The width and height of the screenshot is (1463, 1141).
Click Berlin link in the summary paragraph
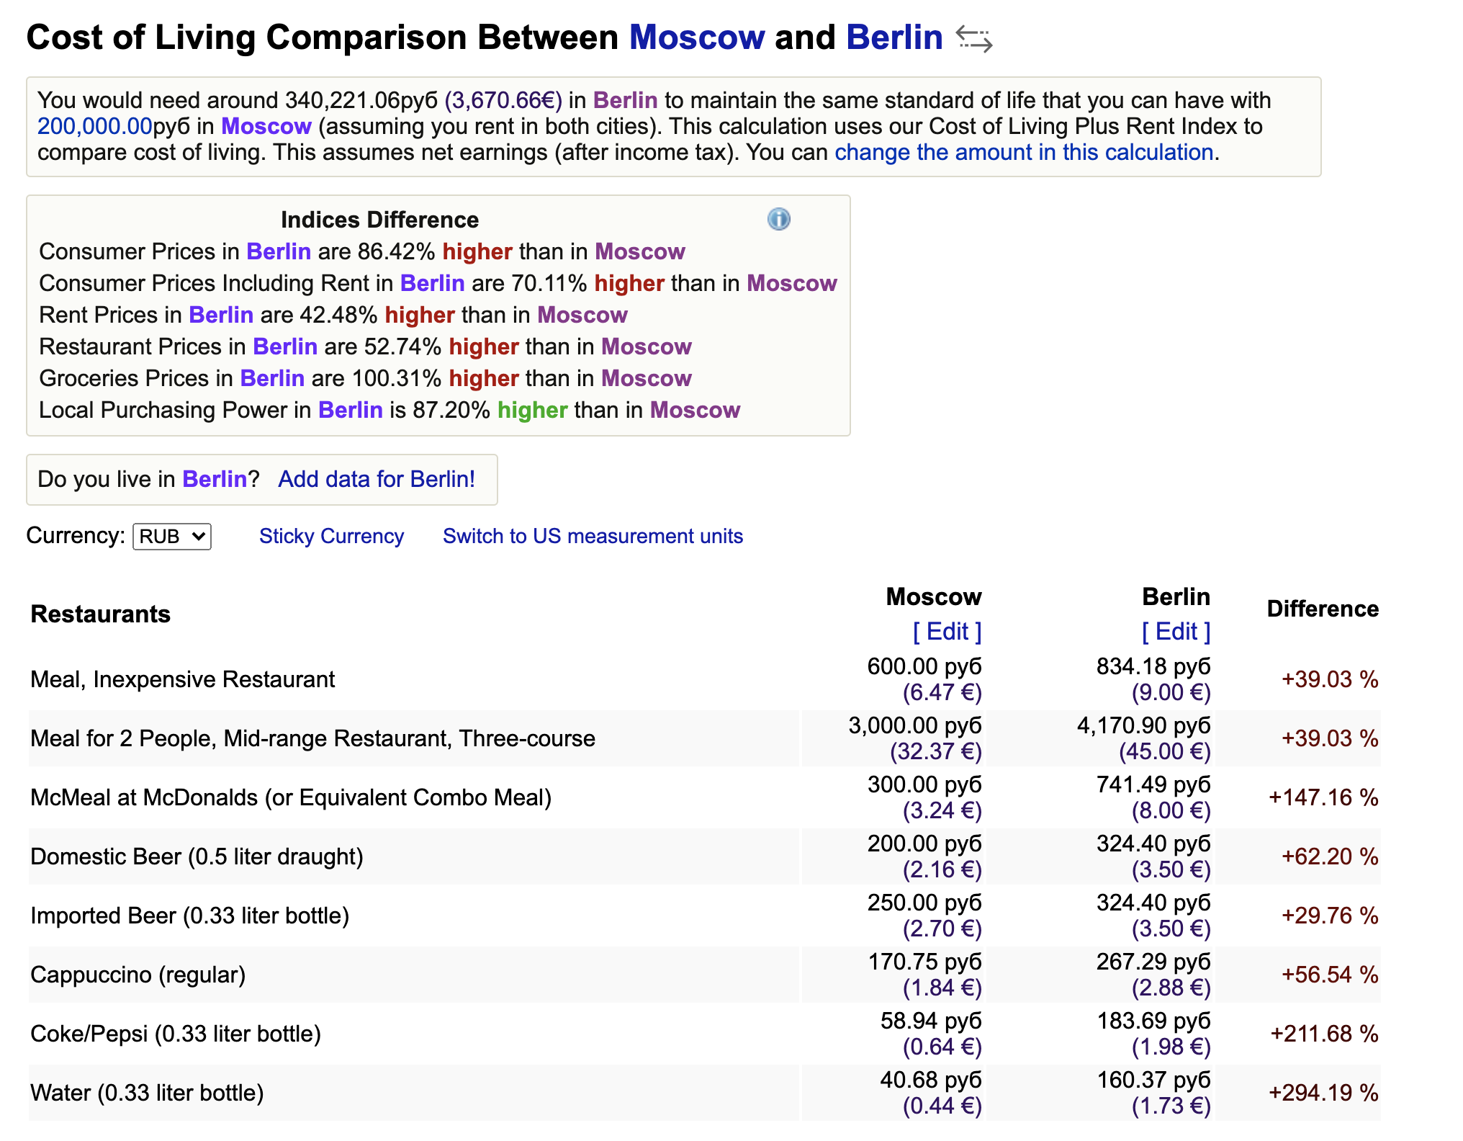pyautogui.click(x=625, y=100)
